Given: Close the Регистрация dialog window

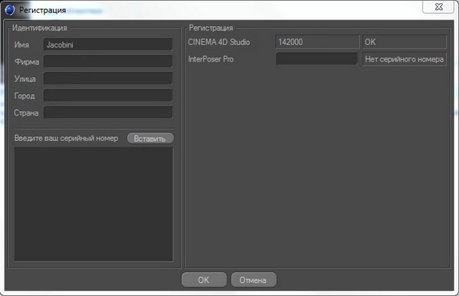Looking at the screenshot, I should 439,7.
